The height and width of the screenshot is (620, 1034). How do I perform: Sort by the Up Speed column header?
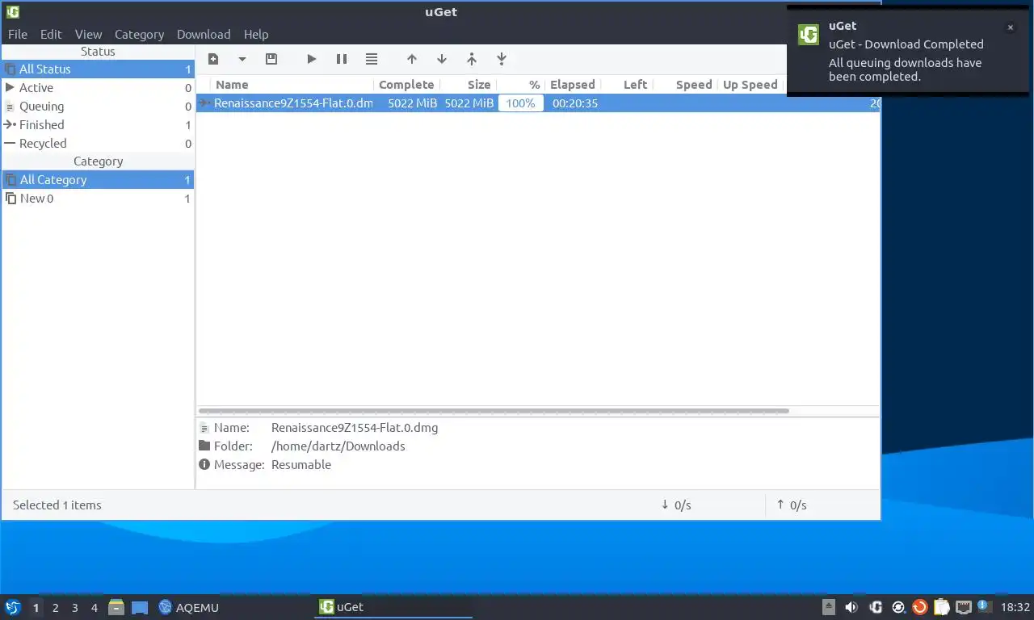pos(750,84)
